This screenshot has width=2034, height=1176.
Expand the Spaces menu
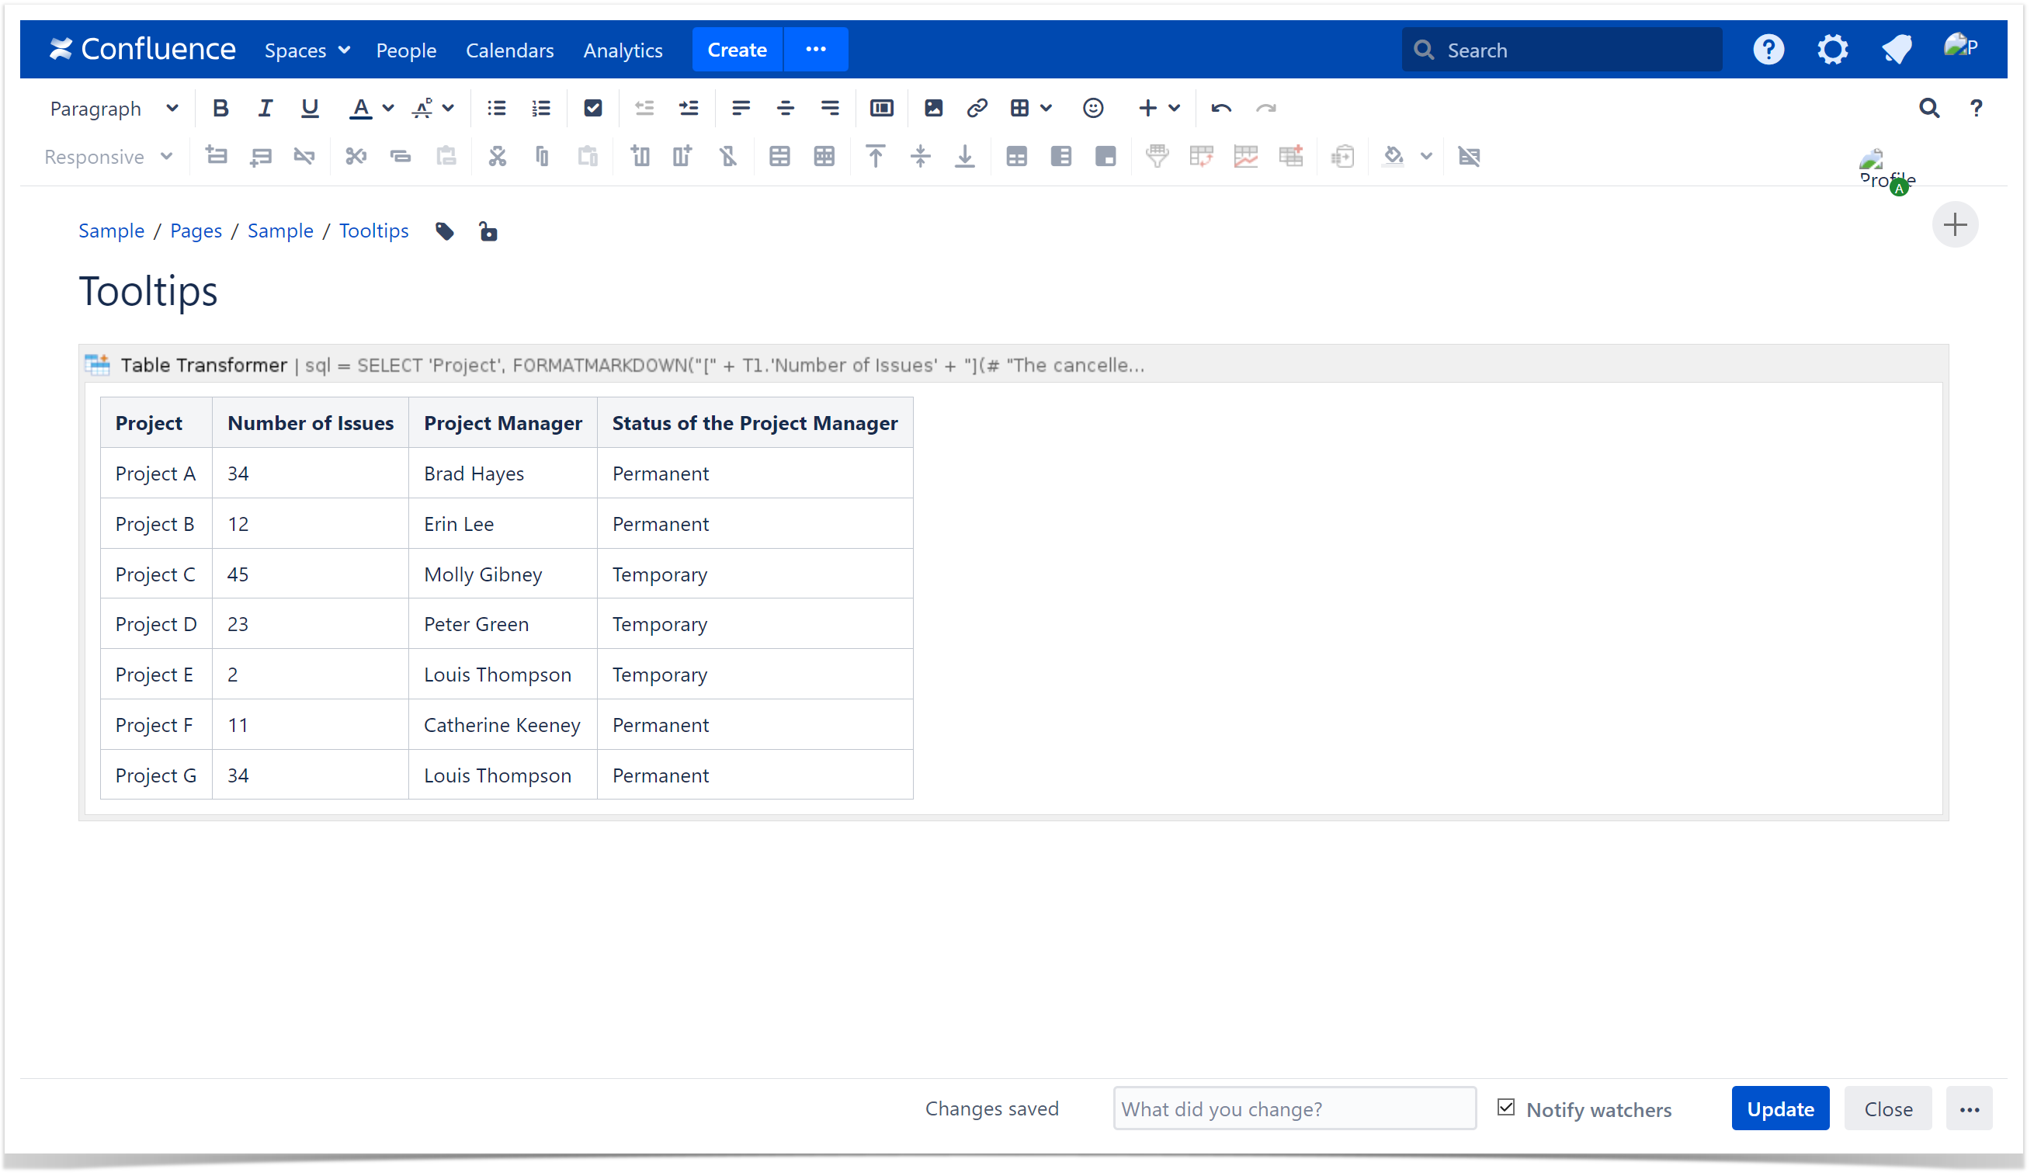(x=307, y=50)
